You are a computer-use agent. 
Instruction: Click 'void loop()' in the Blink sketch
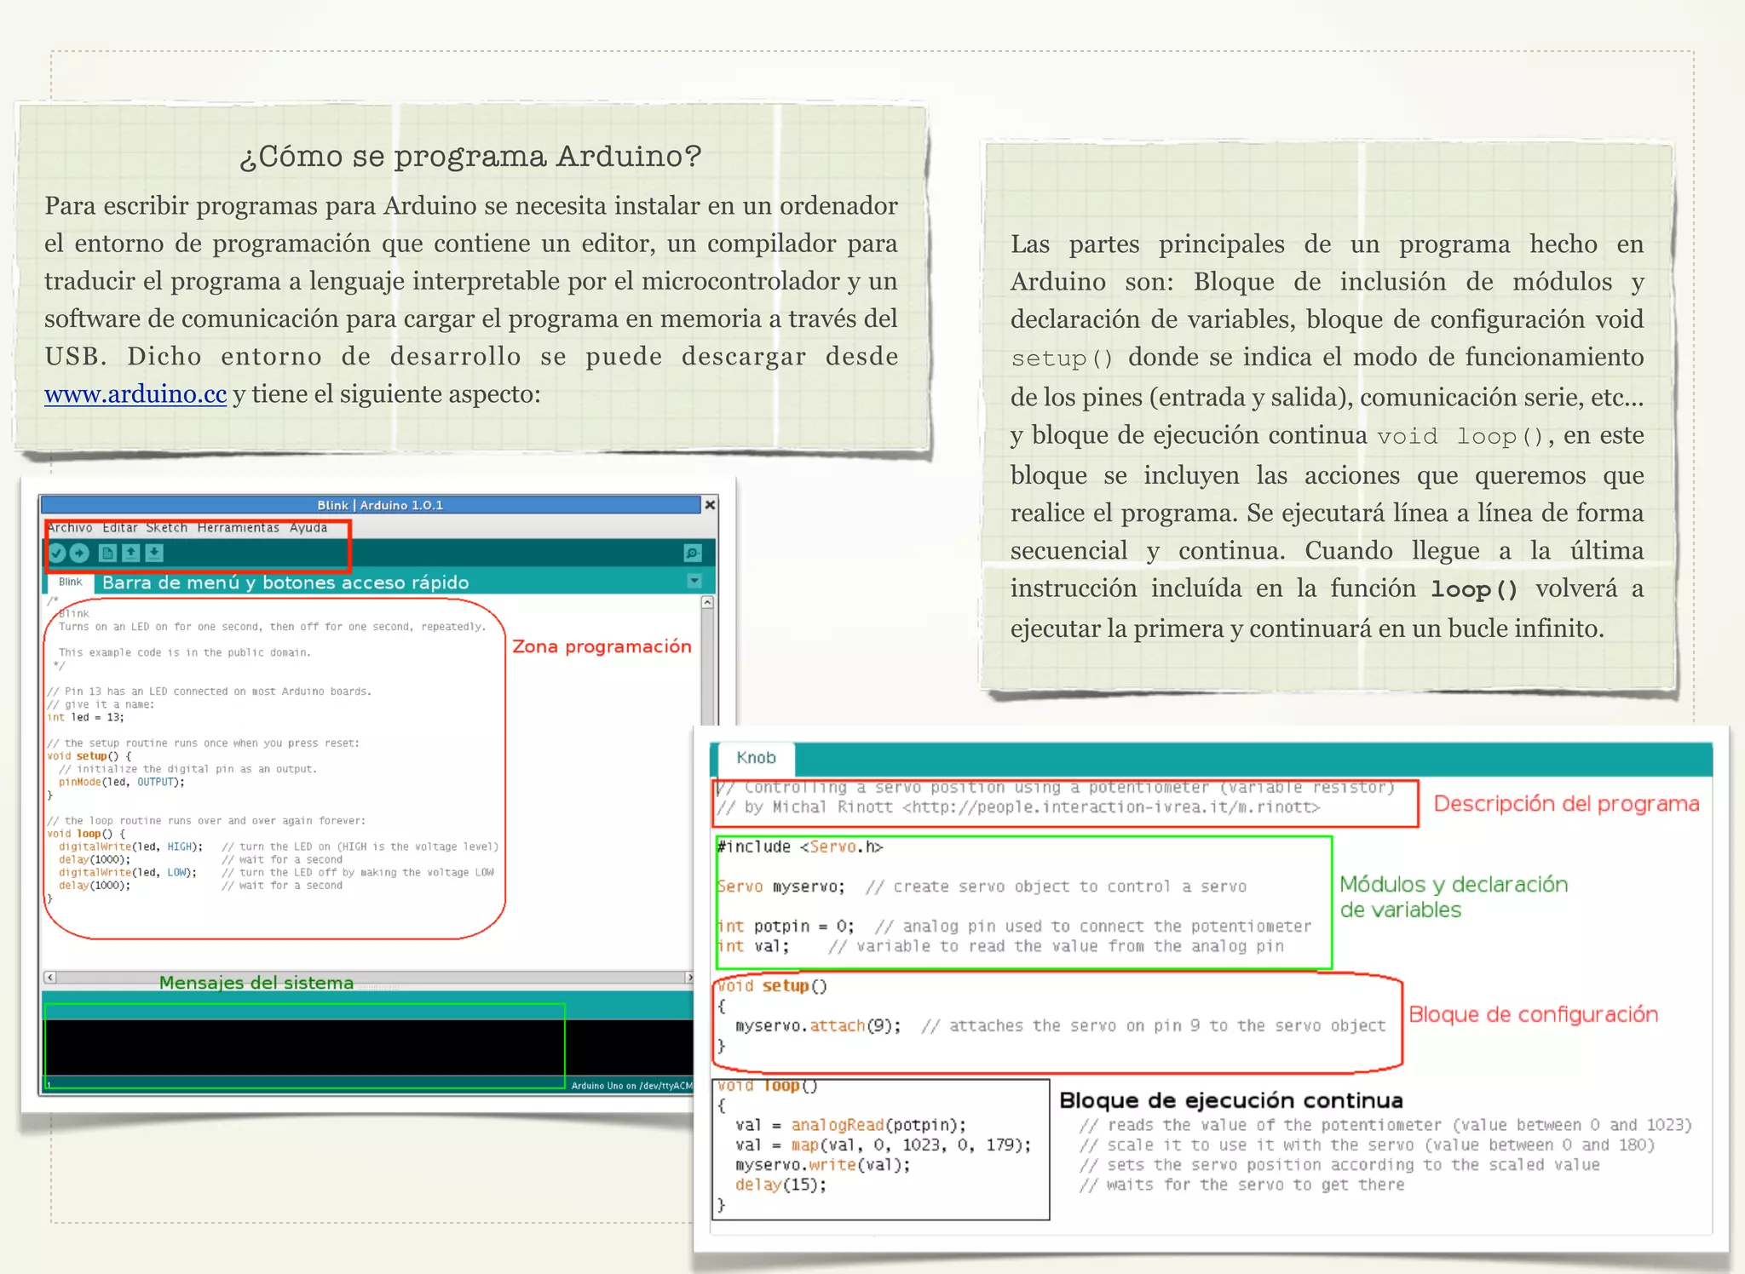click(x=85, y=835)
